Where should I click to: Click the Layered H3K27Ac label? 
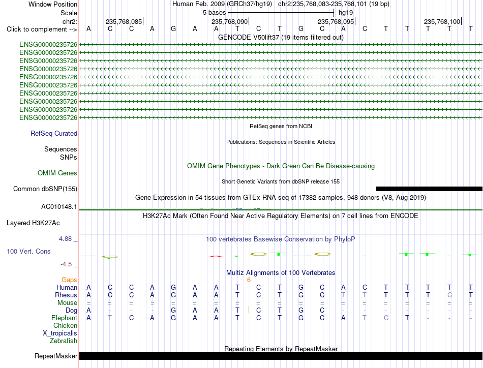[33, 223]
